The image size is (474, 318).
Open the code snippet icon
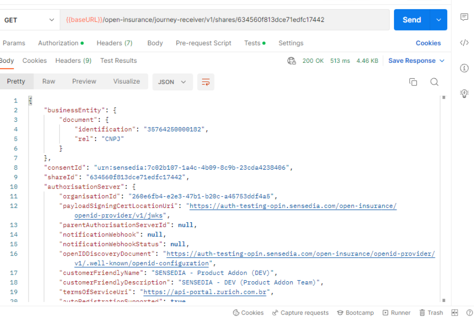(x=464, y=43)
